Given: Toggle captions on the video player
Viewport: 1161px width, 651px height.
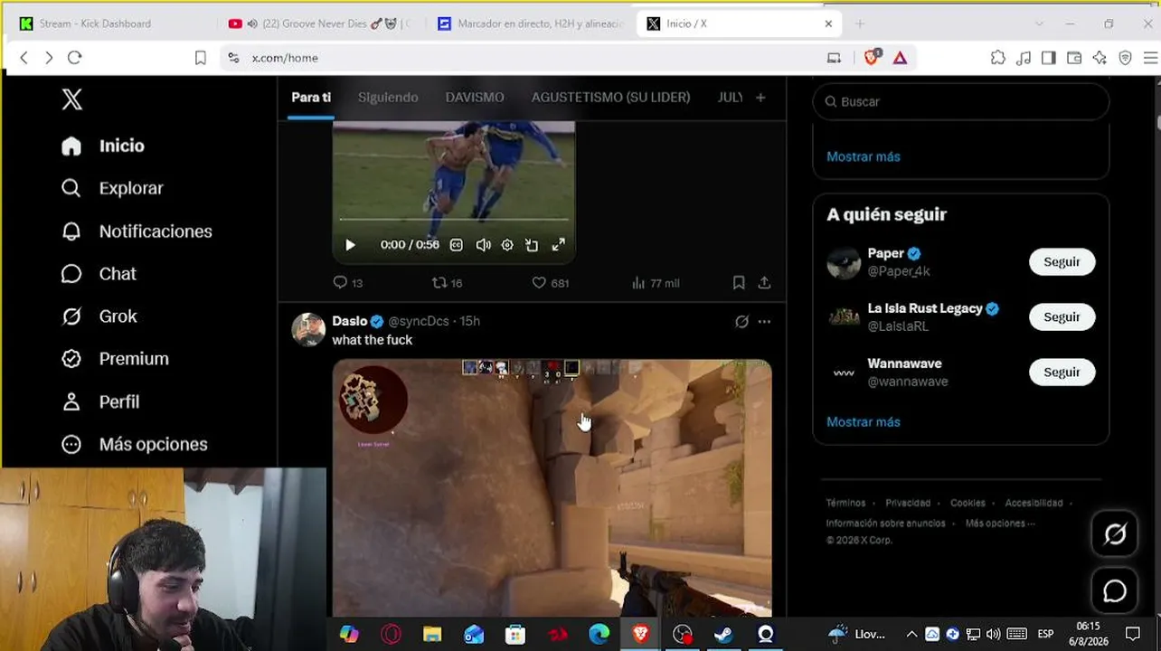Looking at the screenshot, I should pyautogui.click(x=457, y=245).
